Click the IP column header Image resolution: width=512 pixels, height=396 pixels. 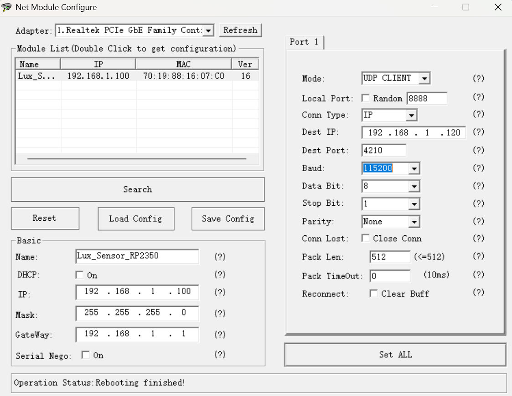tap(98, 64)
